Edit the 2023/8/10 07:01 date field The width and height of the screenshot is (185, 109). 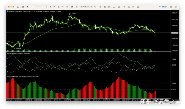(x=86, y=7)
